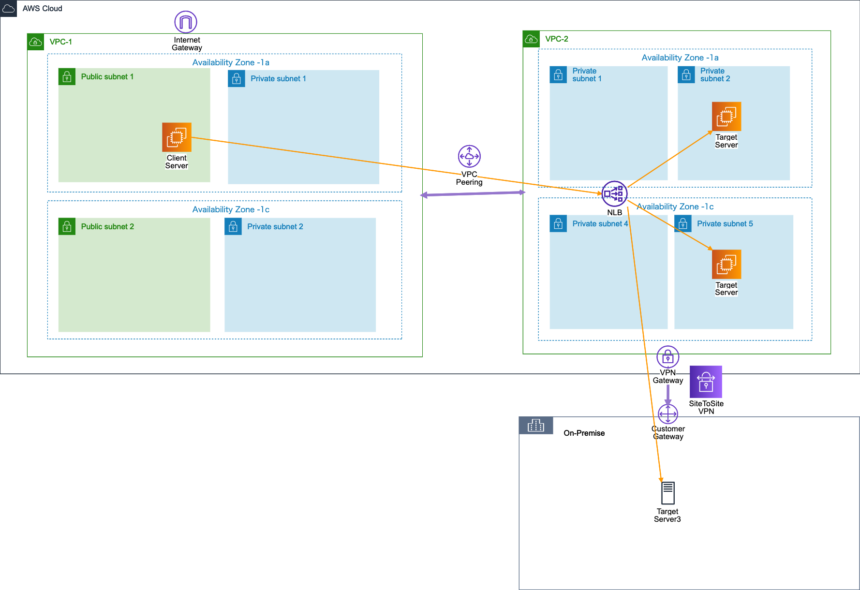Select the Target Server icon in VPC-2 Private subnet 2
The height and width of the screenshot is (590, 860).
tap(726, 117)
